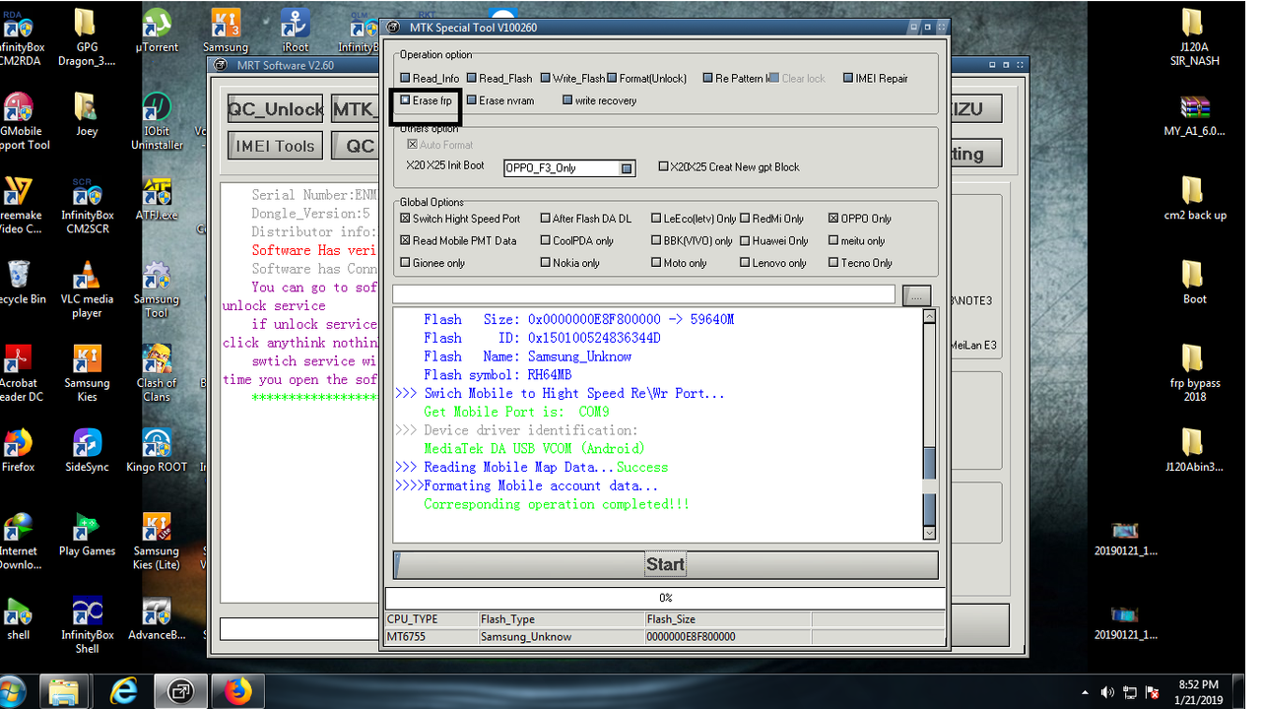Viewport: 1261px width, 709px height.
Task: Click the Start button in MTK Special Tool
Action: click(x=665, y=565)
